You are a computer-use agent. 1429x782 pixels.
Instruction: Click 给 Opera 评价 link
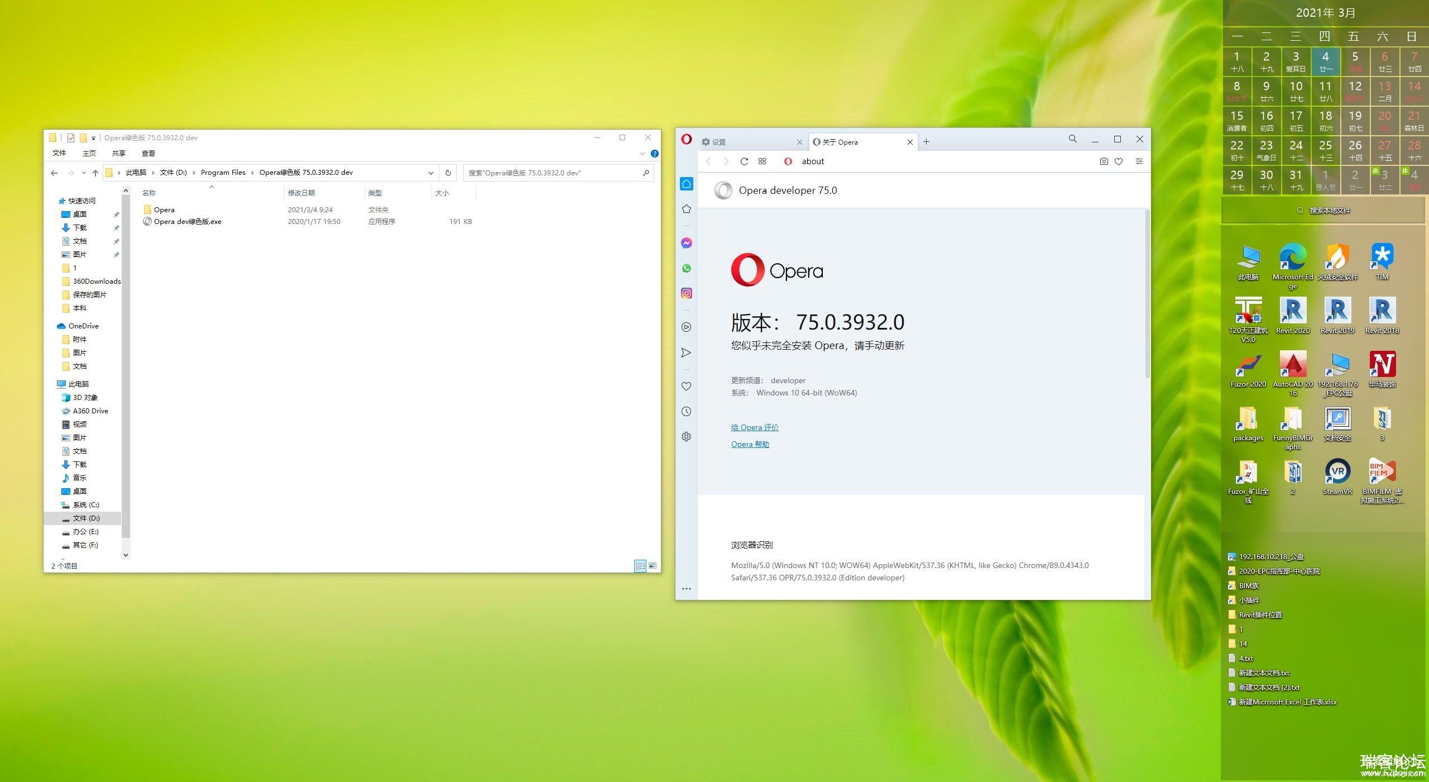pos(755,427)
